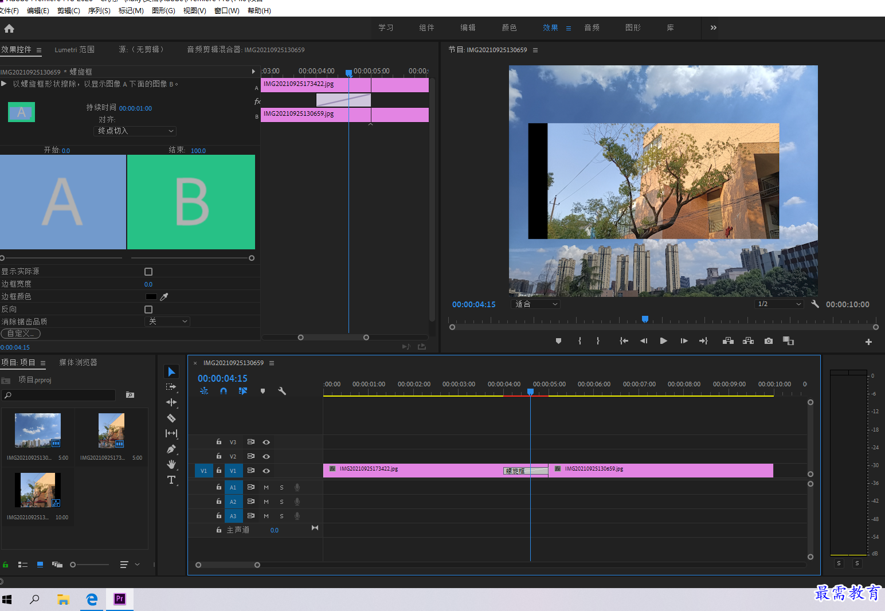The height and width of the screenshot is (611, 885).
Task: Click new bin folder icon in project panel
Action: click(130, 395)
